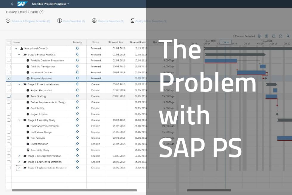Uncheck the Proposal Approved row checkbox
This screenshot has height=195, width=292.
(9, 78)
